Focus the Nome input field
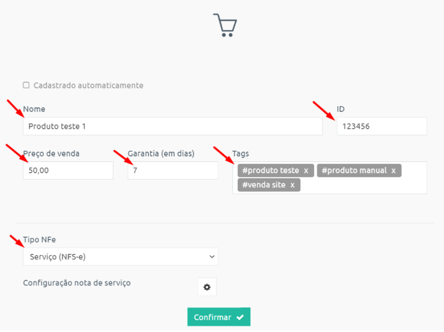The image size is (444, 332). click(x=173, y=126)
